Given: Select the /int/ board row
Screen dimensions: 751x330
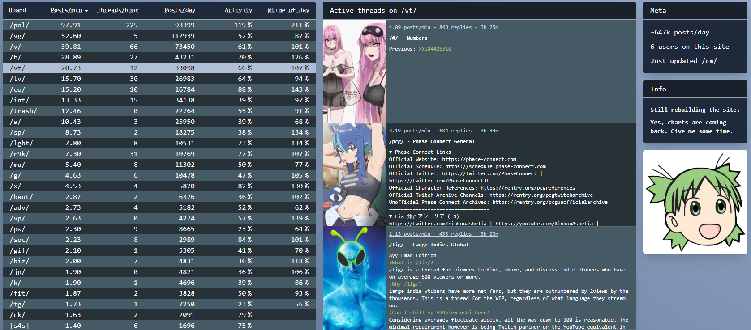Looking at the screenshot, I should coord(159,100).
